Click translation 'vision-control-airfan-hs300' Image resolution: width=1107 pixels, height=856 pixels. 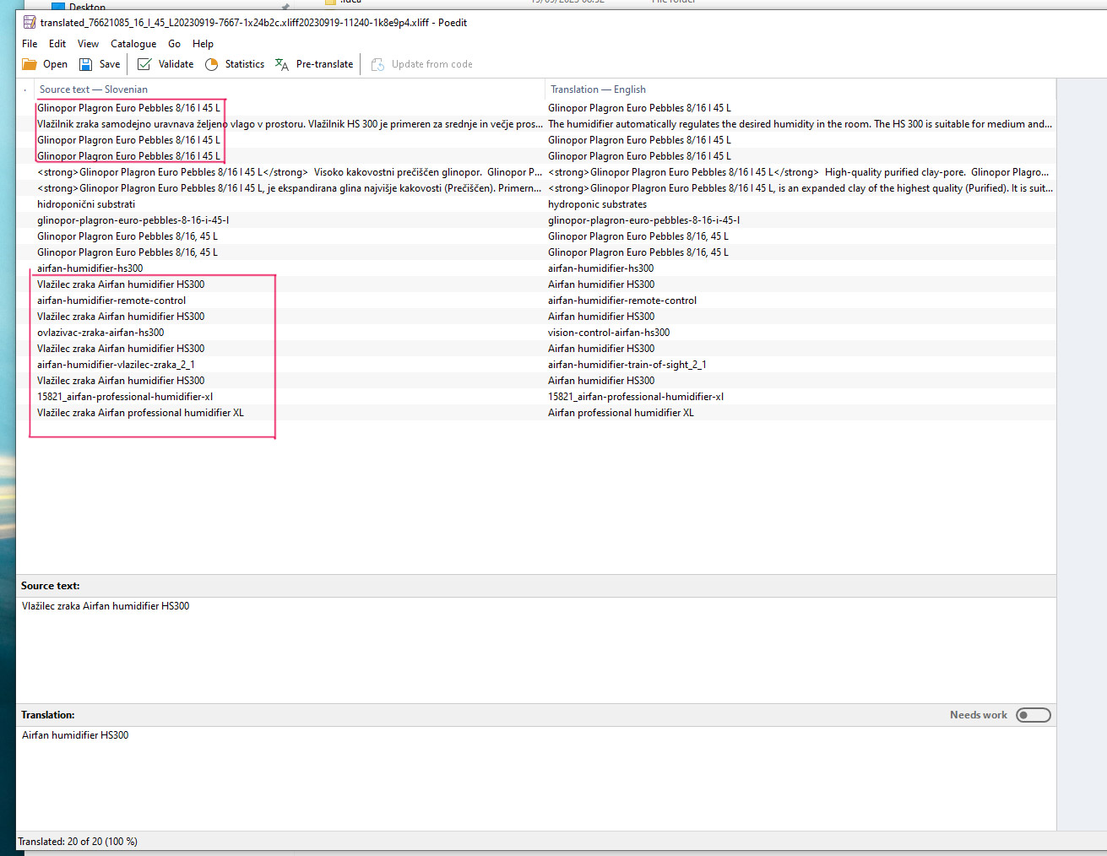[609, 333]
